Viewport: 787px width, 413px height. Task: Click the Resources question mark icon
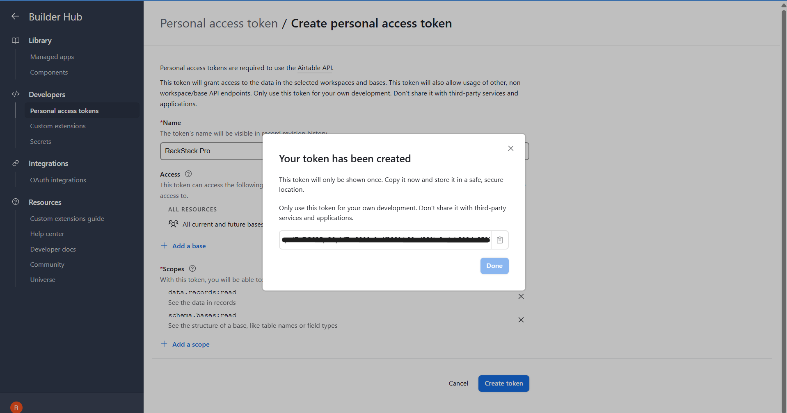click(16, 202)
